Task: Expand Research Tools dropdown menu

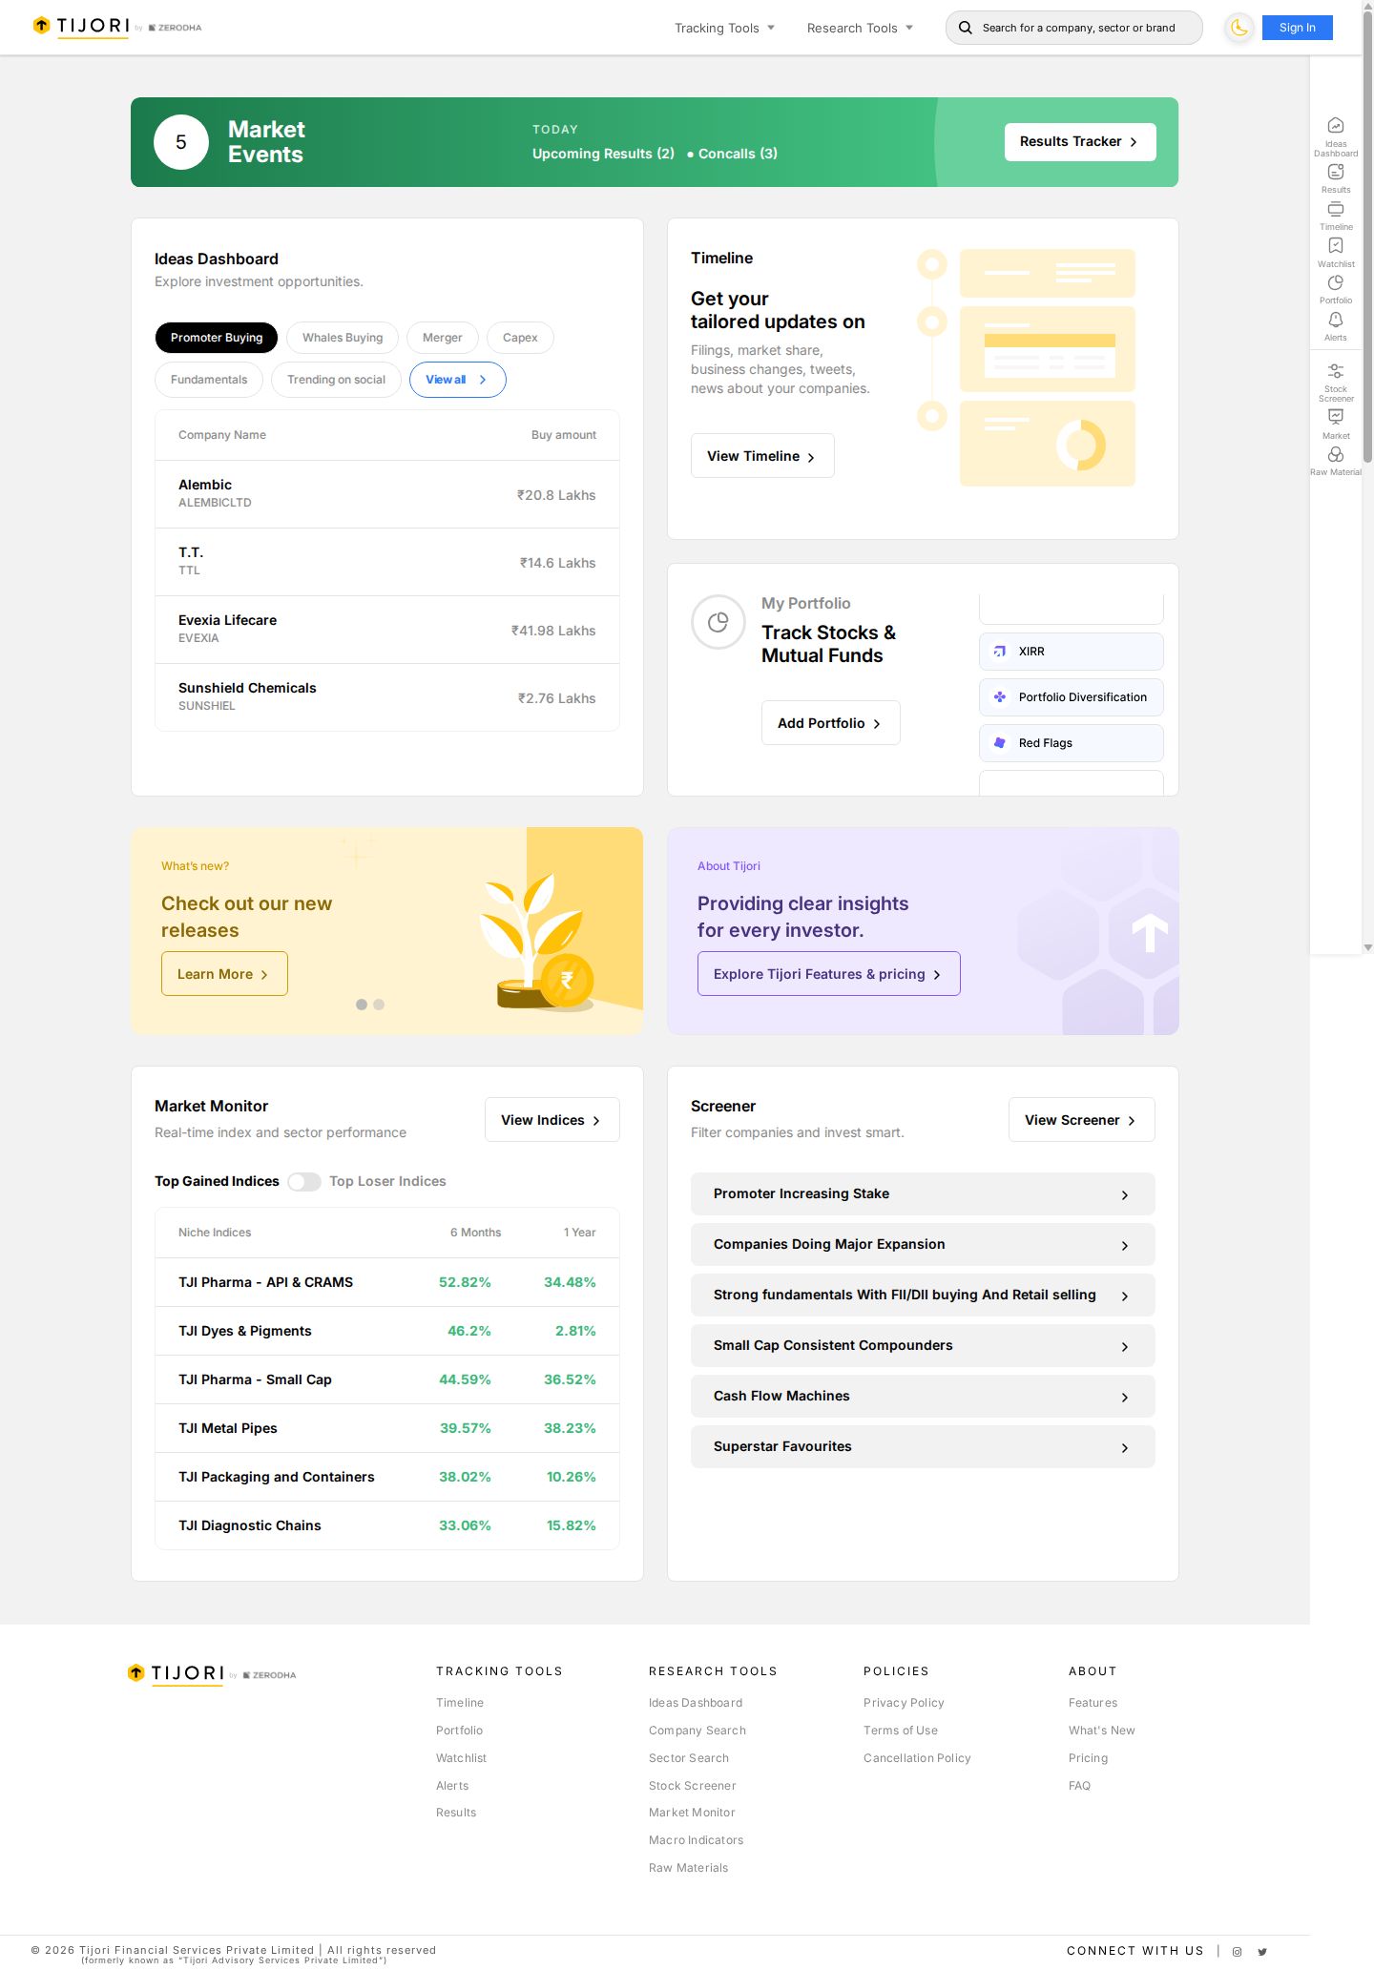Action: (x=860, y=28)
